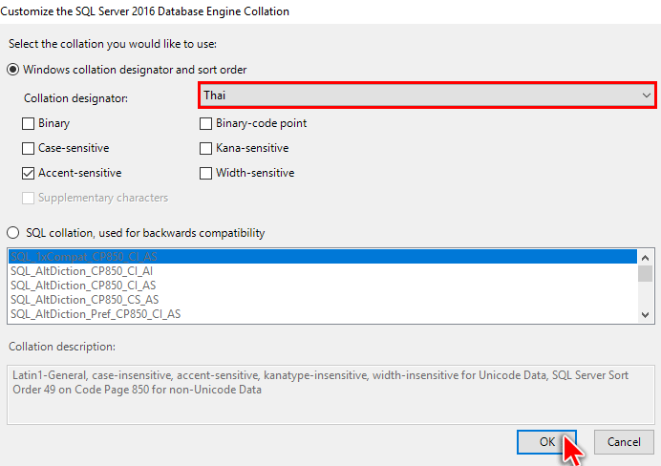661x466 pixels.
Task: Click the collation list scroll down arrow
Action: click(x=646, y=315)
